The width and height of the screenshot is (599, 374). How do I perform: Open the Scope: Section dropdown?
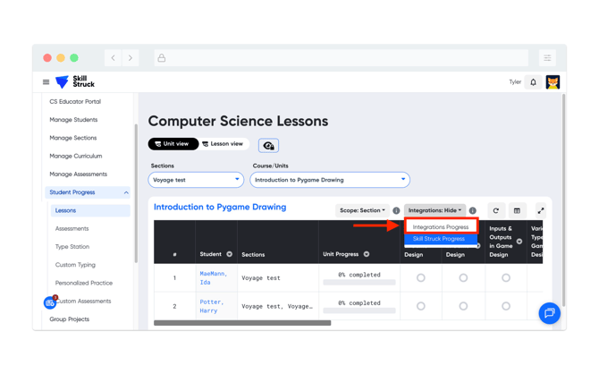coord(362,211)
